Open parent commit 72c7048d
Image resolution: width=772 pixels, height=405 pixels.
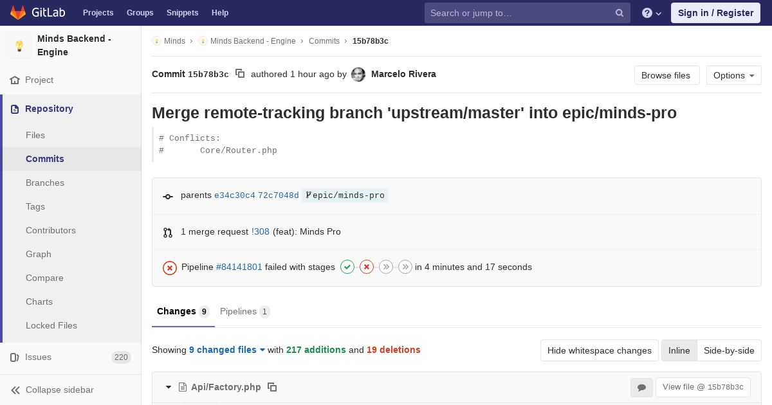click(279, 195)
